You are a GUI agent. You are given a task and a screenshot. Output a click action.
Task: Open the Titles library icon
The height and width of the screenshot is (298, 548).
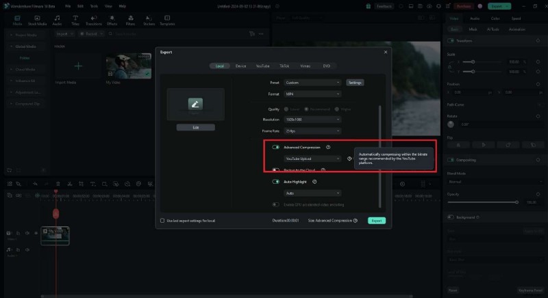pos(75,21)
